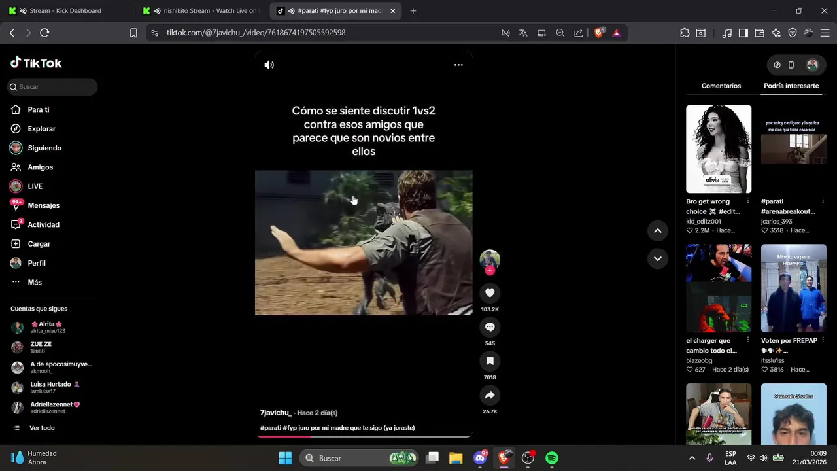Reload the page

pos(44,33)
